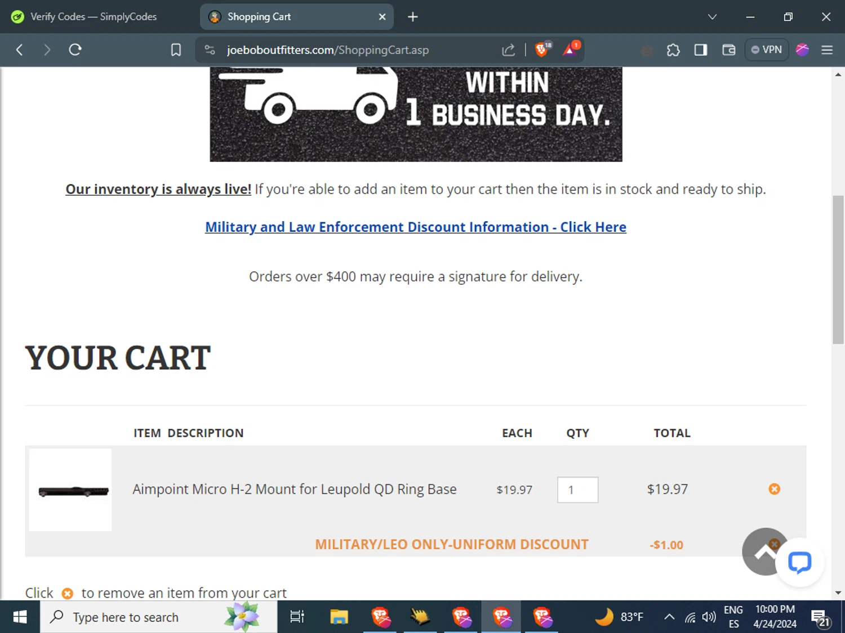Image resolution: width=845 pixels, height=633 pixels.
Task: Click the page vertical scrollbar thumb
Action: click(x=838, y=270)
